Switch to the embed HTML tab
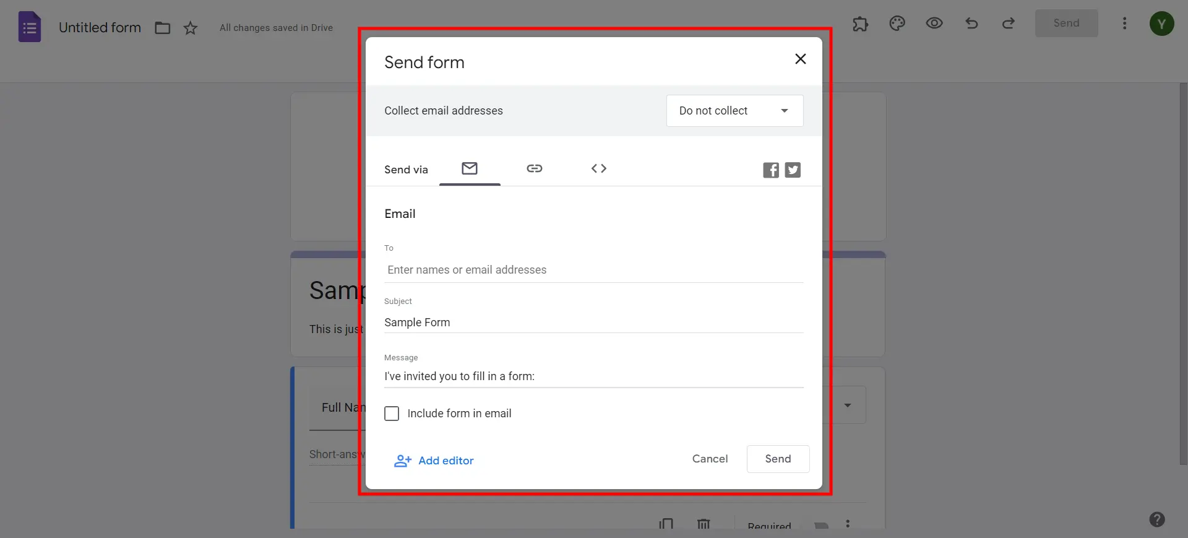Screen dimensions: 1188x538 (x=599, y=168)
